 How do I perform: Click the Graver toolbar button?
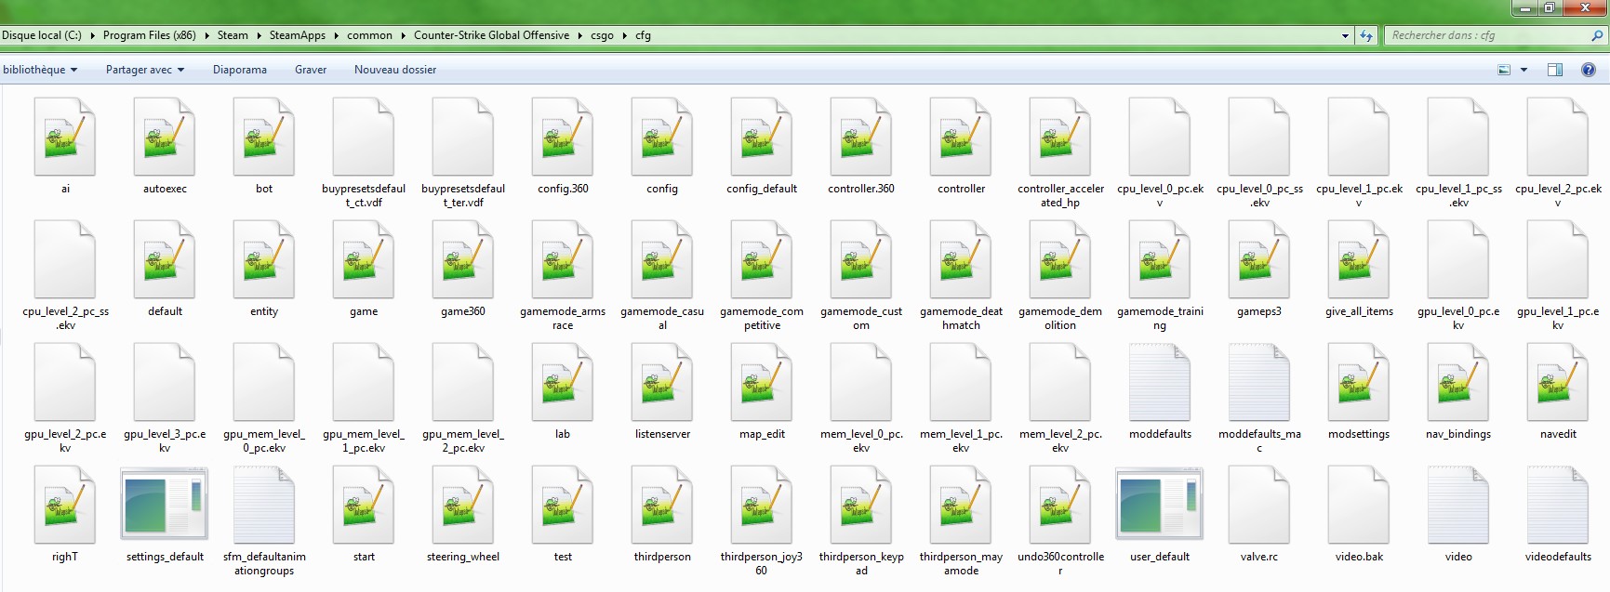pyautogui.click(x=311, y=70)
